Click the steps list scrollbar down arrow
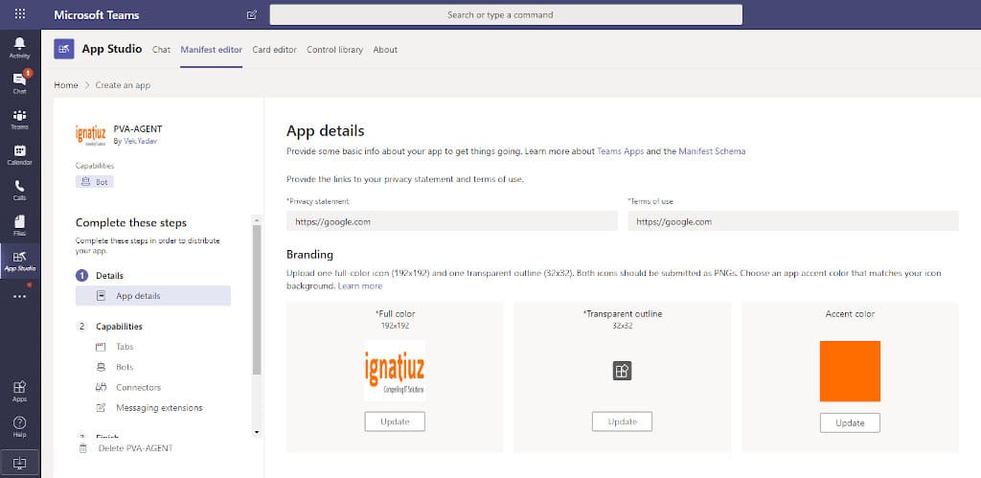Image resolution: width=981 pixels, height=478 pixels. tap(257, 432)
